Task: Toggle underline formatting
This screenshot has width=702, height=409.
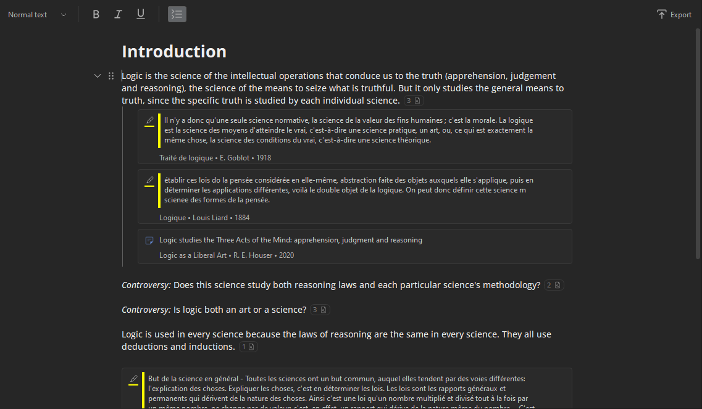Action: coord(141,14)
